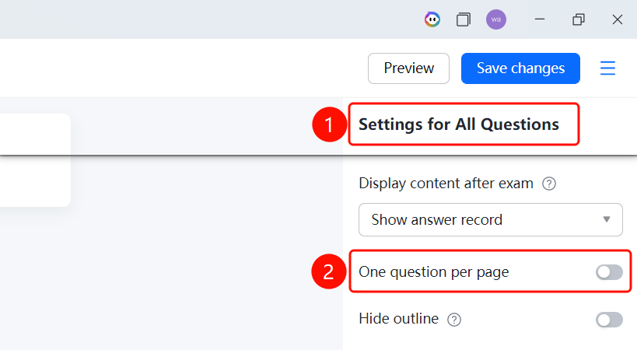This screenshot has height=350, width=637.
Task: Open the purple 'wa' profile avatar
Action: [496, 19]
